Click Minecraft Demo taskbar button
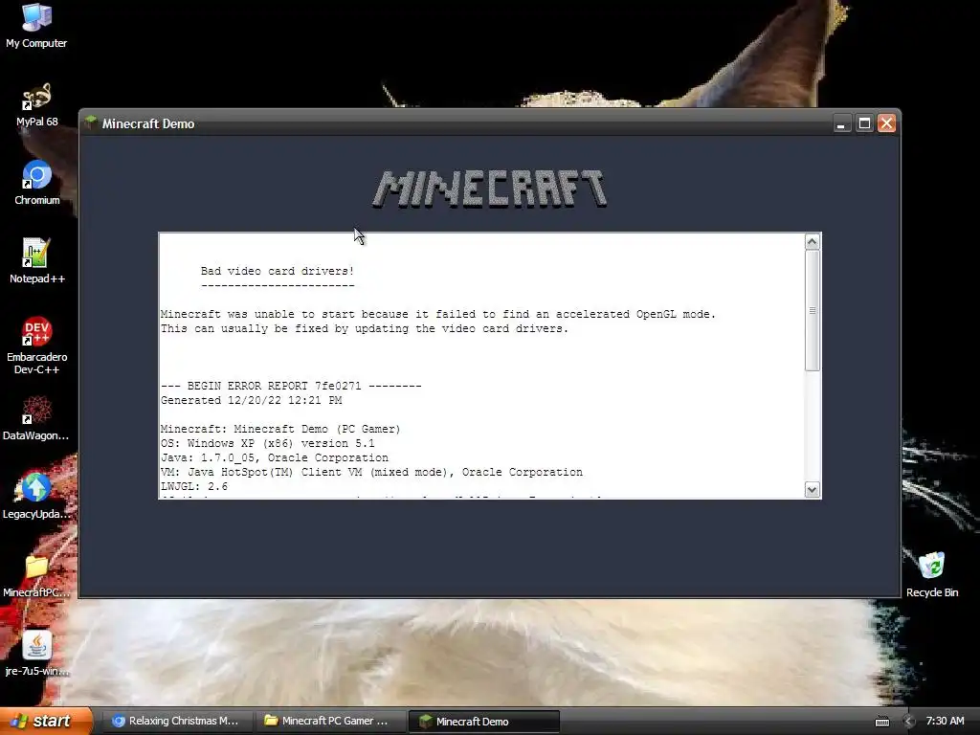This screenshot has width=980, height=735. pos(483,721)
